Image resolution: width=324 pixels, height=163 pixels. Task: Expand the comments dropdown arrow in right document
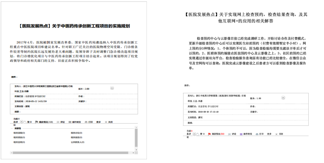click(x=194, y=134)
